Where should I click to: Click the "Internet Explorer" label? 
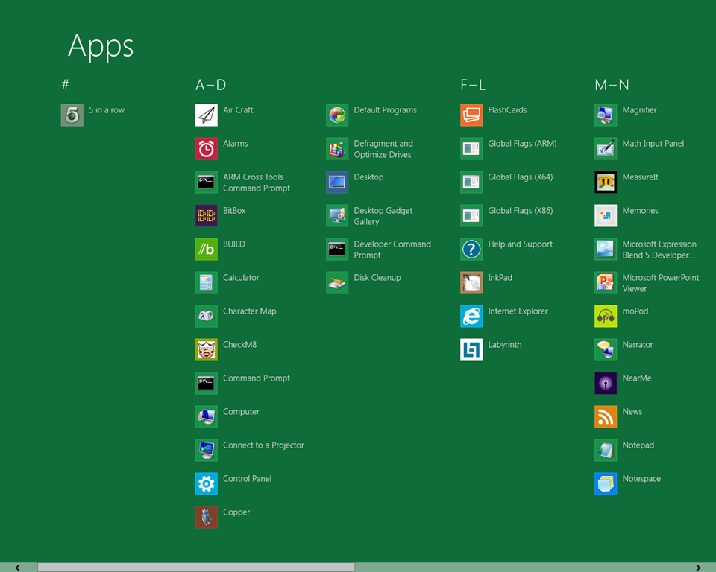point(518,311)
